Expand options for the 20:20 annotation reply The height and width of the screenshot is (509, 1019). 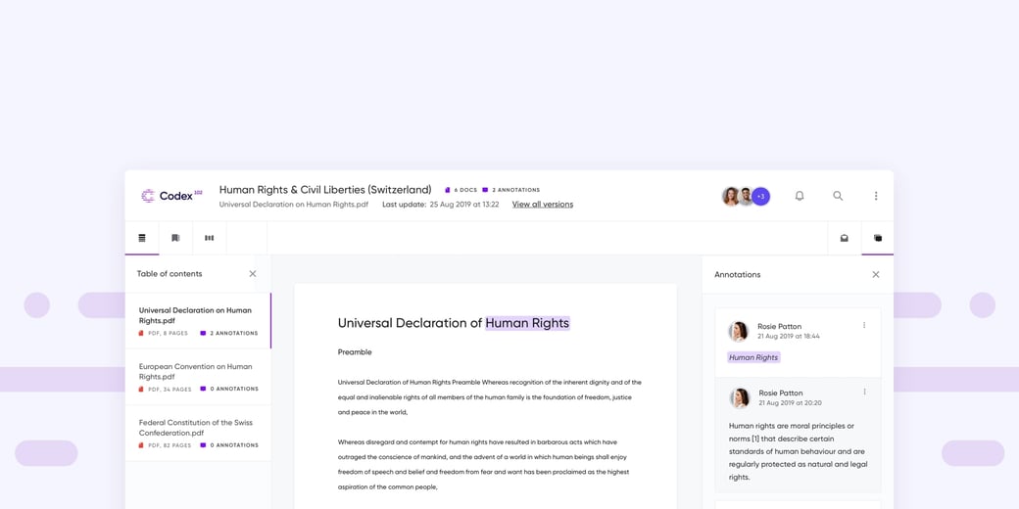pyautogui.click(x=864, y=393)
